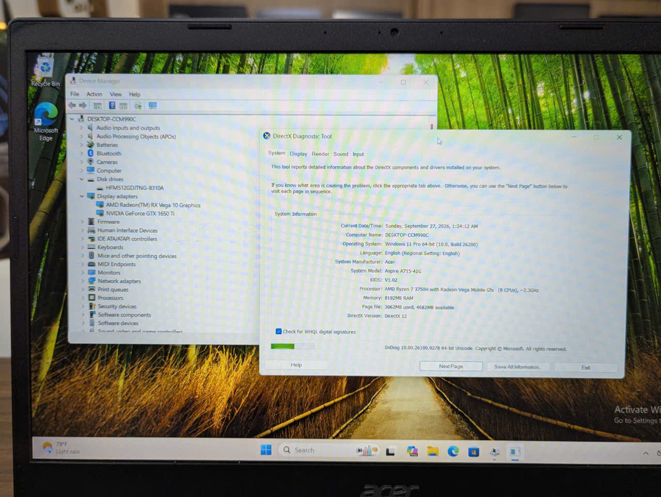
Task: Open File Explorer from the taskbar
Action: 432,452
